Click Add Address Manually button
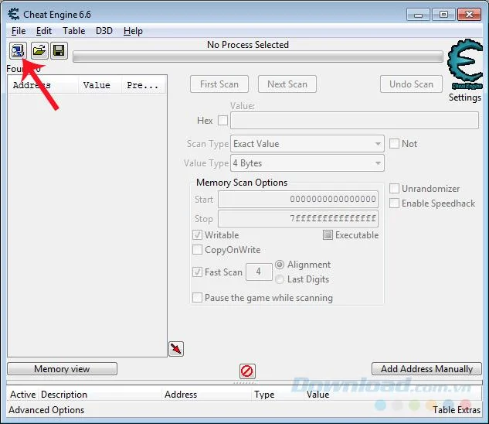This screenshot has width=489, height=424. (426, 369)
